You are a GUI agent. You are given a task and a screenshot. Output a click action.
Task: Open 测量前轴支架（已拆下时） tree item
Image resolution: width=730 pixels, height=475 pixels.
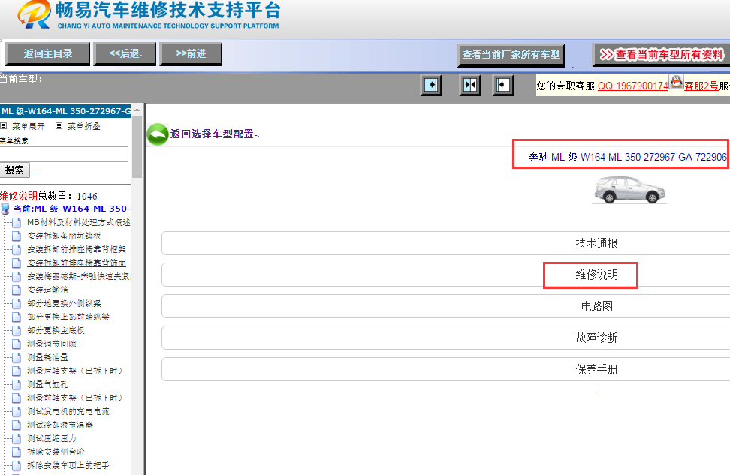click(x=77, y=398)
